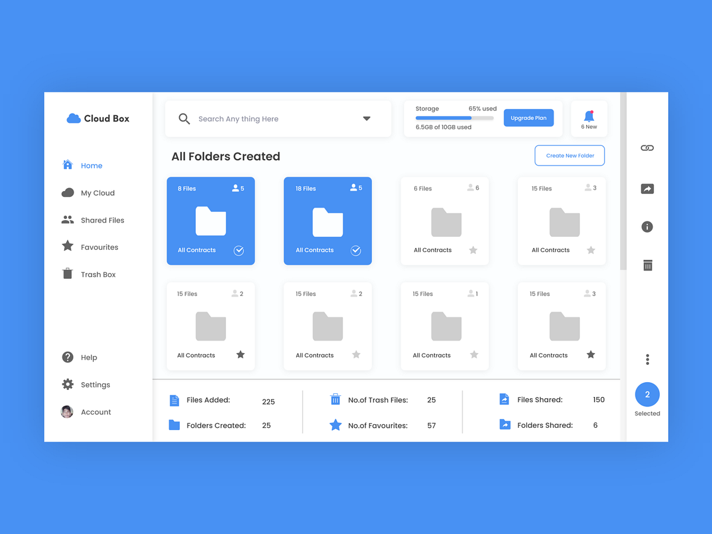Delete selected folders with the trash icon
This screenshot has height=534, width=712.
point(647,265)
